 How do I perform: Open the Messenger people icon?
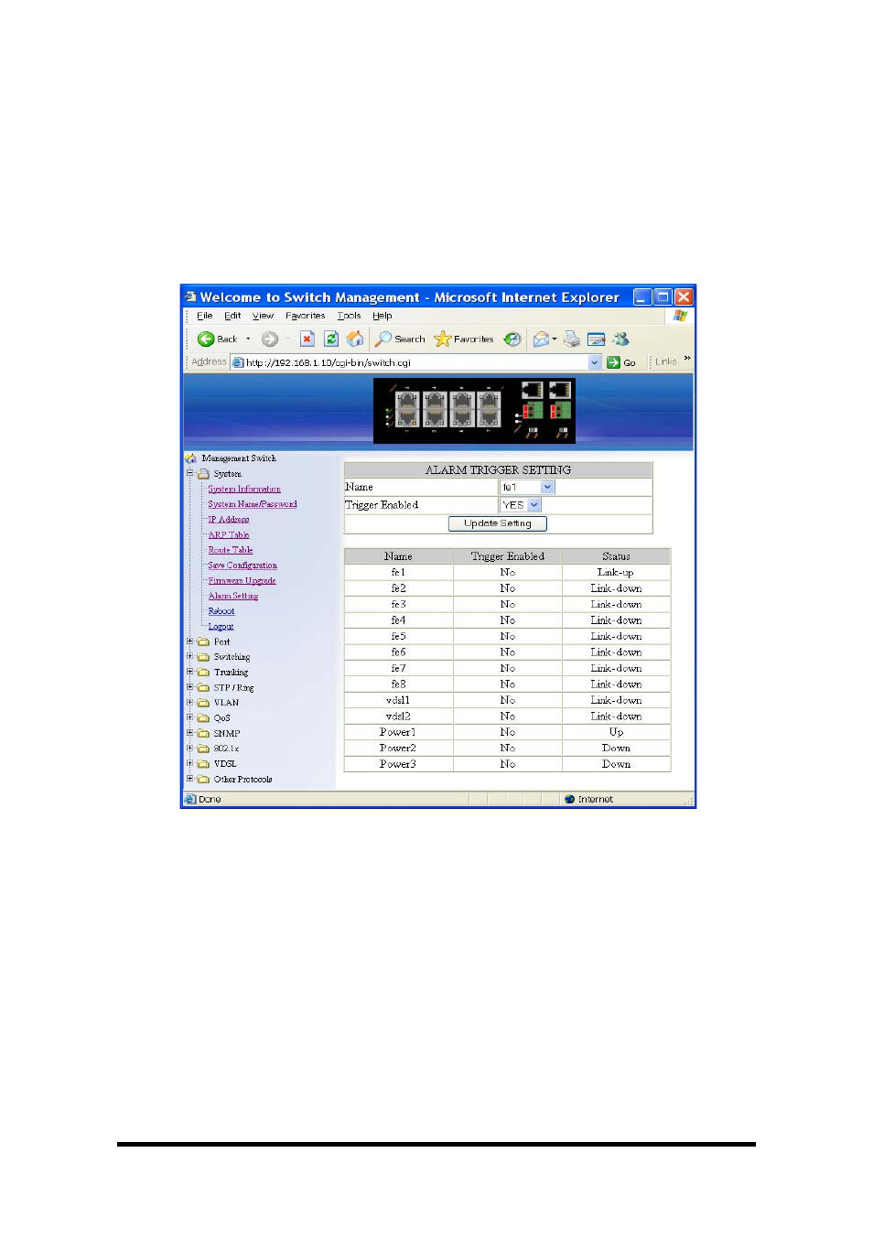coord(621,339)
